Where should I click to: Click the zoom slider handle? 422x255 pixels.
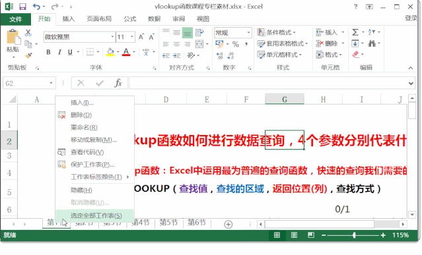coord(354,235)
